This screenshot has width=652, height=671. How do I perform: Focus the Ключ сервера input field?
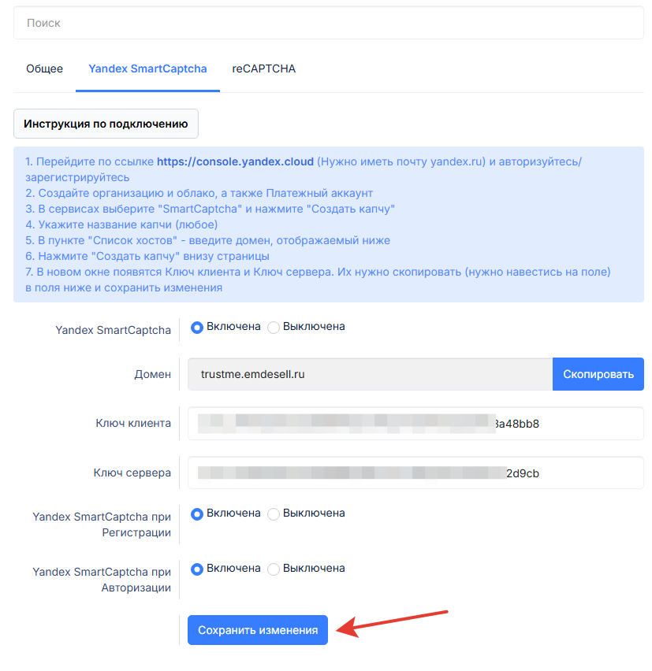pyautogui.click(x=415, y=473)
